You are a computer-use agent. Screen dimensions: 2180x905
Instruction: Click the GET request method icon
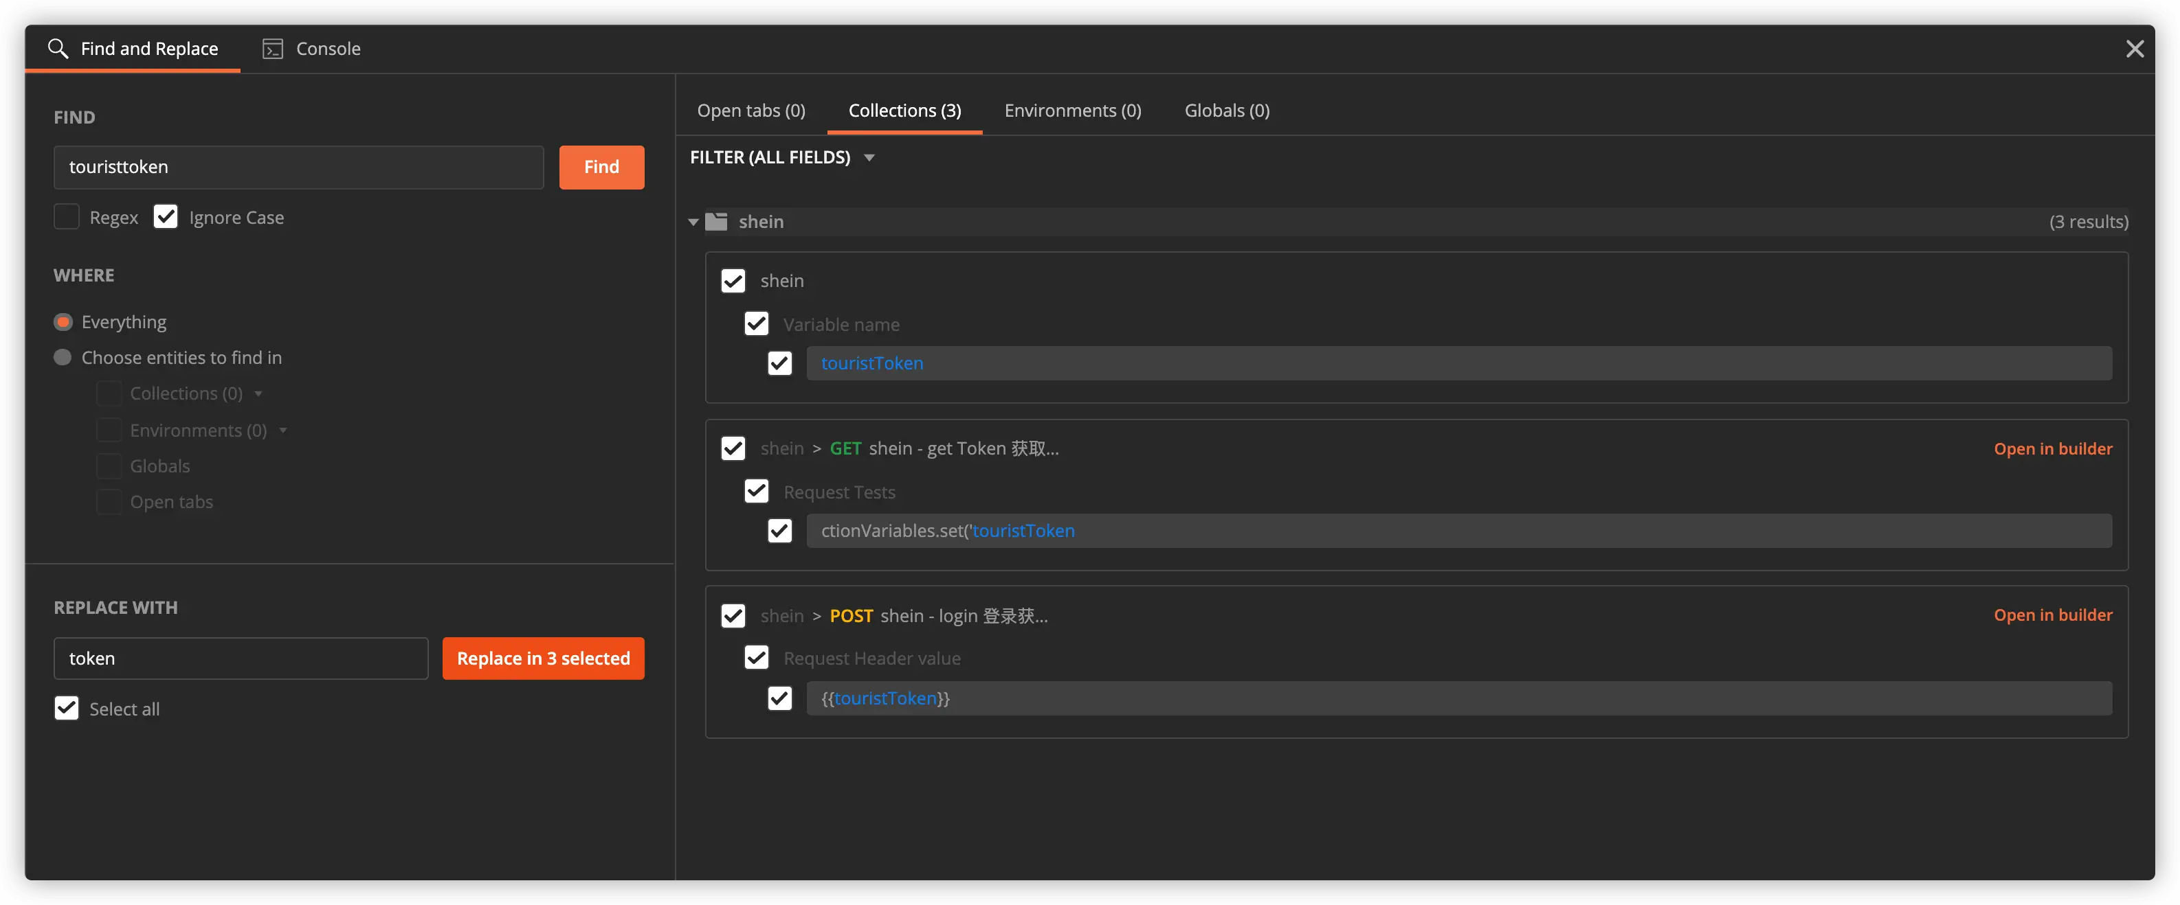point(844,447)
